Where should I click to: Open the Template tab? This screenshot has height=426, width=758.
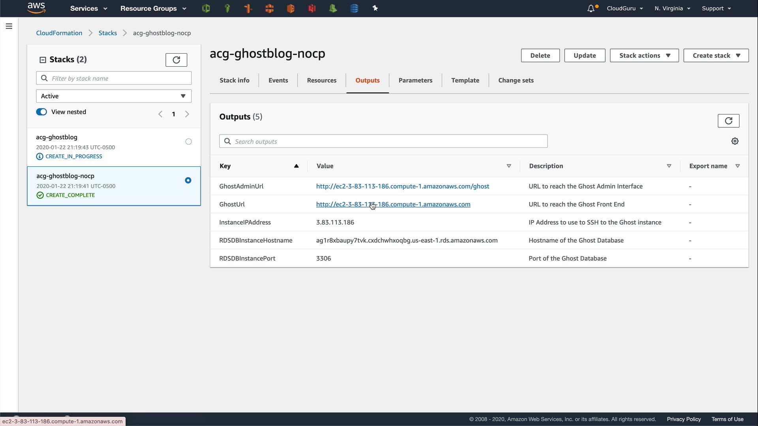[465, 80]
